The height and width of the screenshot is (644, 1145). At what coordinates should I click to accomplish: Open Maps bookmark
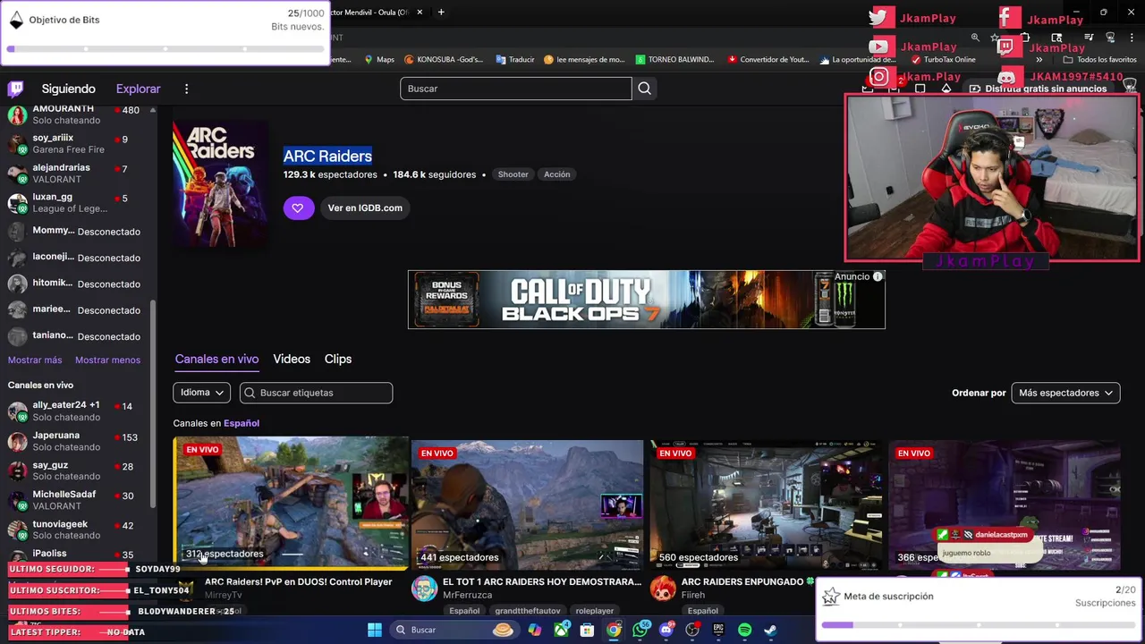(x=379, y=60)
